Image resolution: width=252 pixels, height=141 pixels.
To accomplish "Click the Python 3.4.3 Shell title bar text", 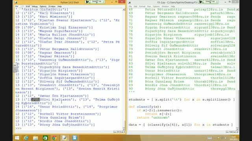I will pyautogui.click(x=70, y=2).
